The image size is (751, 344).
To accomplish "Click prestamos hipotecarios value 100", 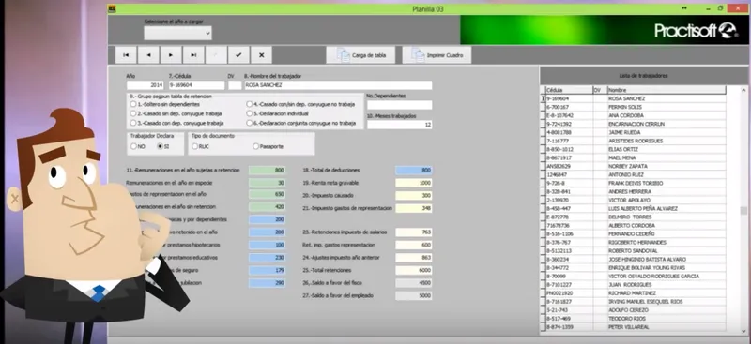I will pyautogui.click(x=268, y=245).
